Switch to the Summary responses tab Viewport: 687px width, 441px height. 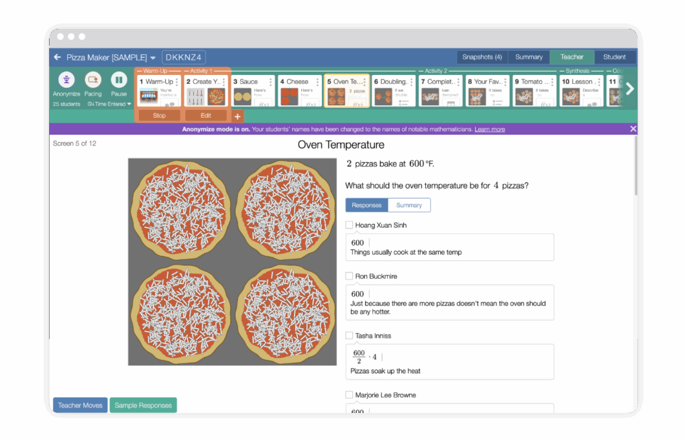(x=409, y=205)
